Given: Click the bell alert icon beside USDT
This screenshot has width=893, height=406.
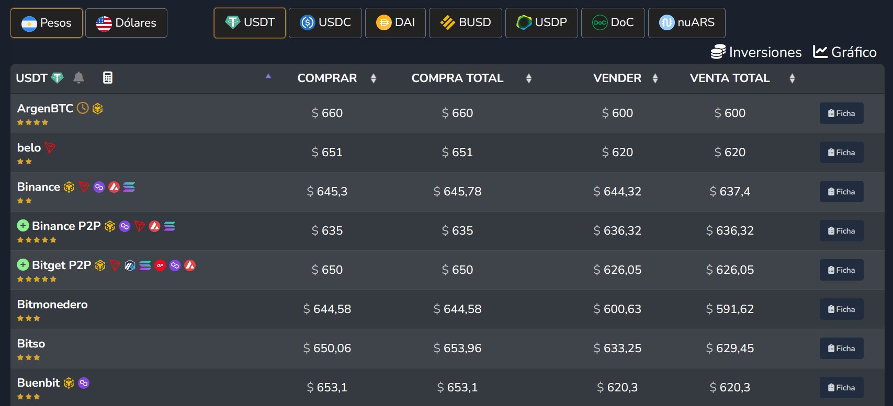Looking at the screenshot, I should pyautogui.click(x=78, y=78).
